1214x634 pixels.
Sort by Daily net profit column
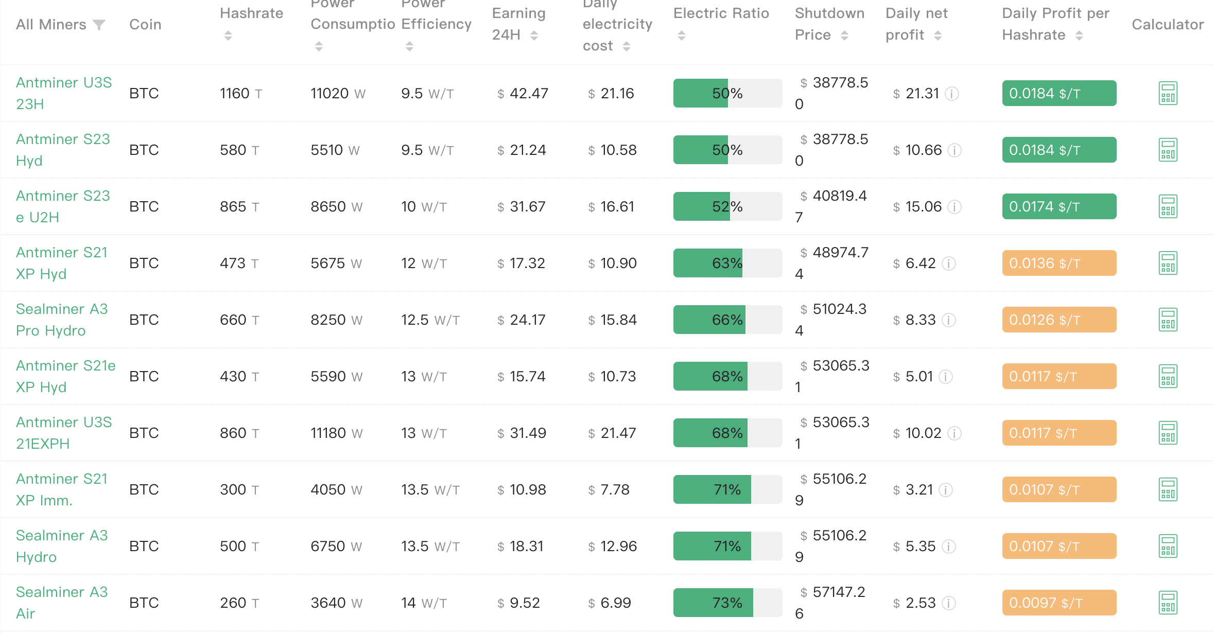pos(938,35)
